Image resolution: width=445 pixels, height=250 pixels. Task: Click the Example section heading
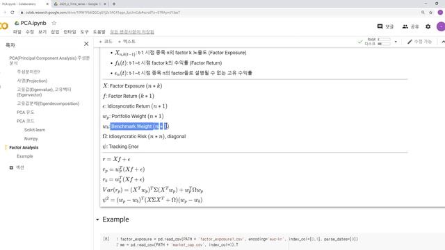pyautogui.click(x=115, y=219)
